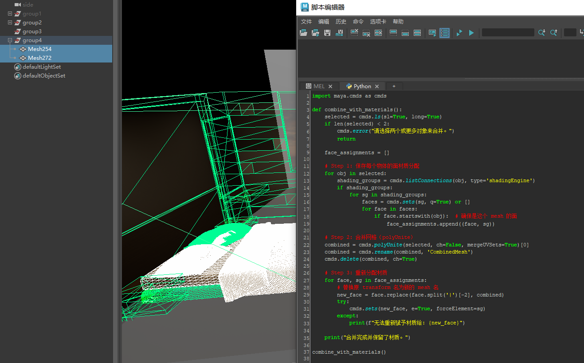
Task: Open a script file using the open icon
Action: click(x=303, y=32)
